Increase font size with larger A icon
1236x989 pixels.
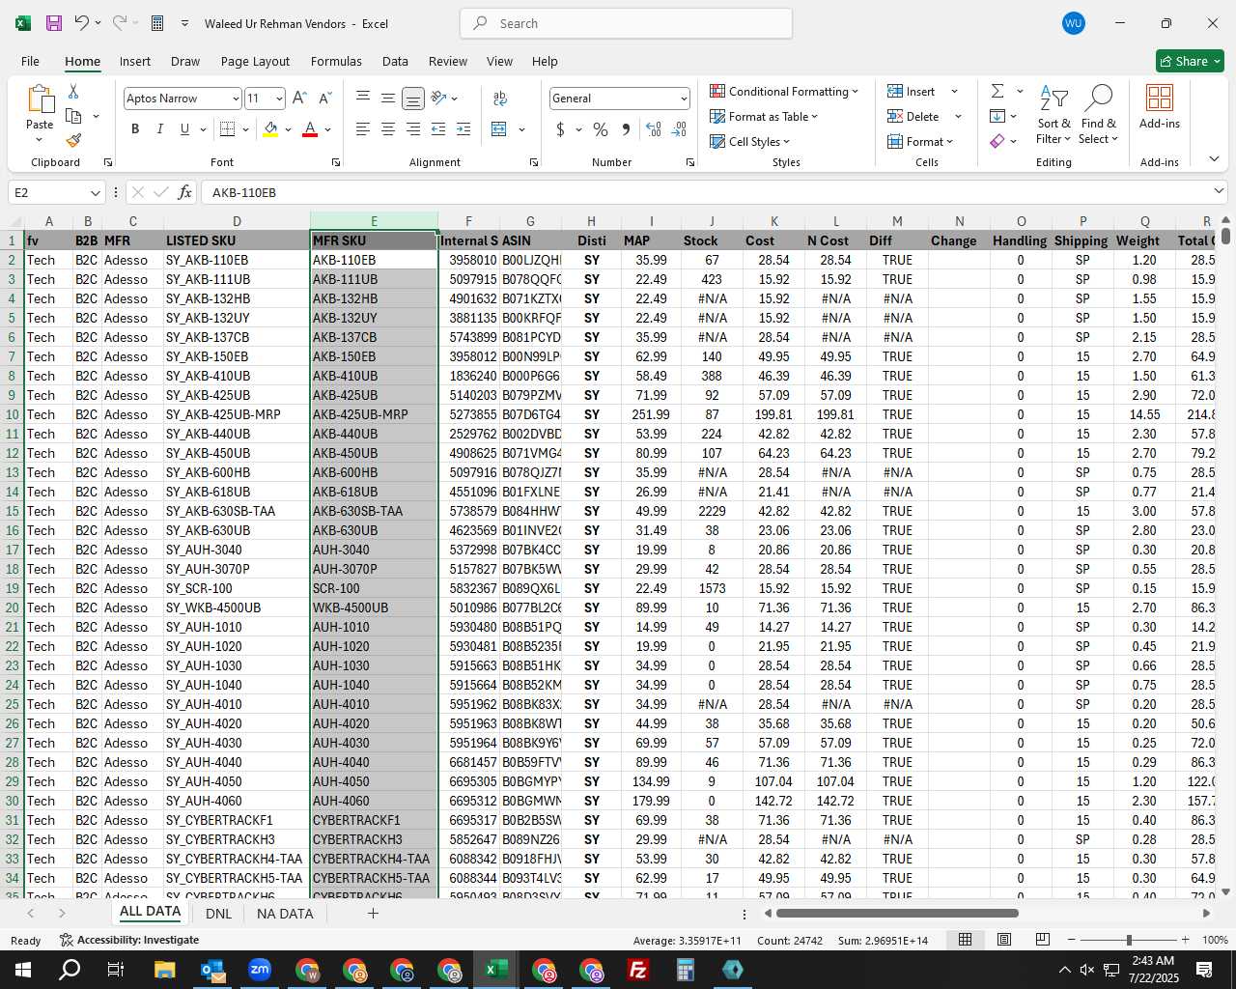(299, 99)
